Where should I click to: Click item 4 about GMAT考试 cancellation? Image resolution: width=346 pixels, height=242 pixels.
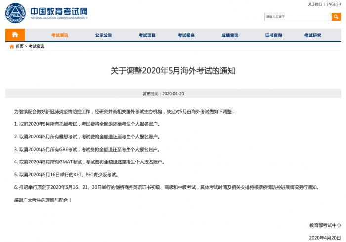tap(89, 162)
